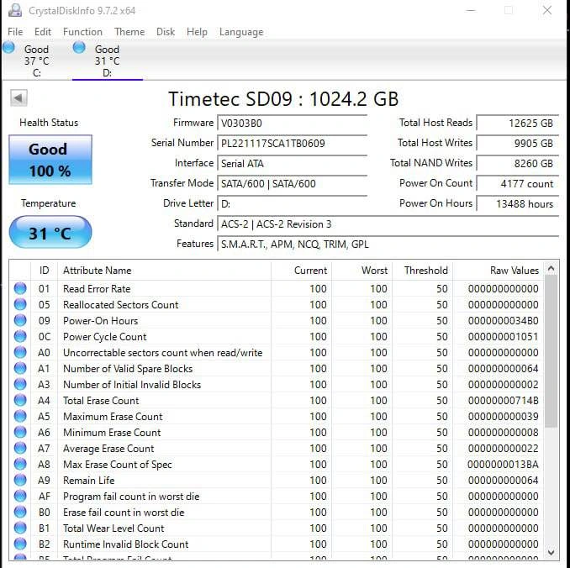Click status orb of Initial Invalid Blocks row
The height and width of the screenshot is (568, 570).
20,385
